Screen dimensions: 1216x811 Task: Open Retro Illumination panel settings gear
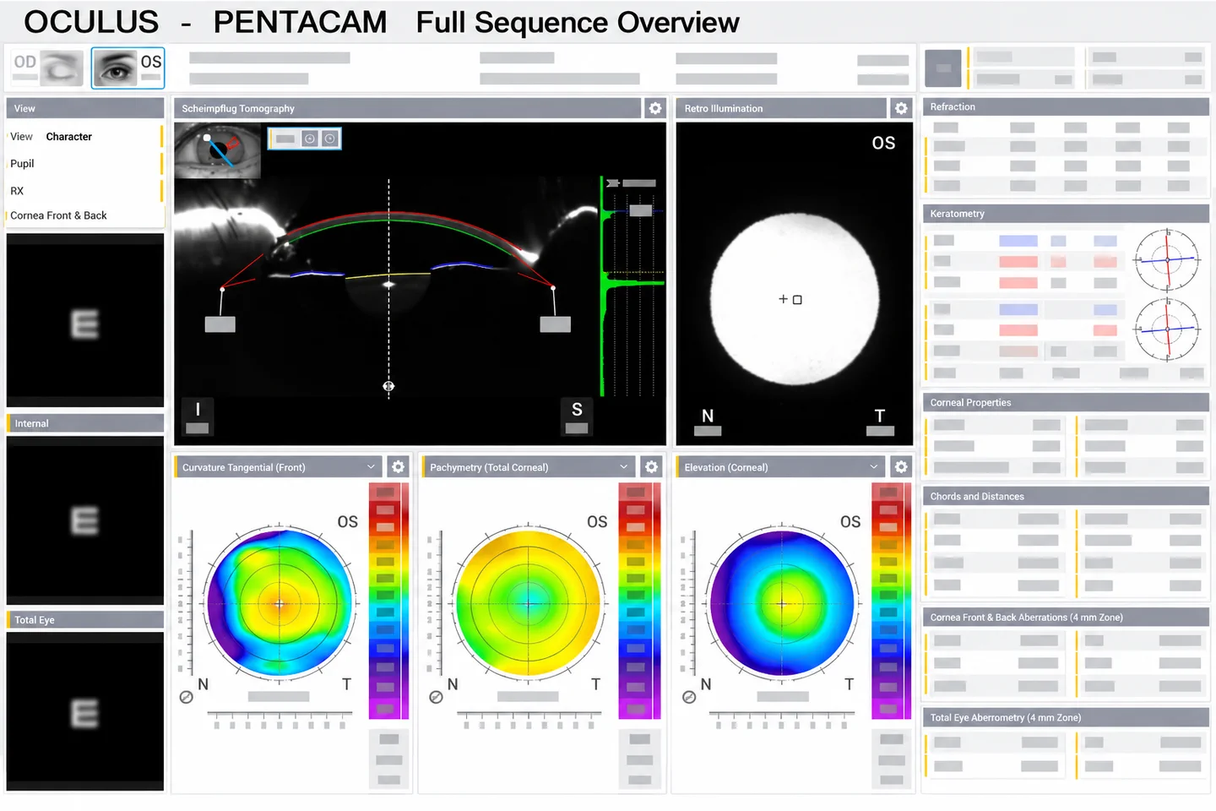[901, 108]
